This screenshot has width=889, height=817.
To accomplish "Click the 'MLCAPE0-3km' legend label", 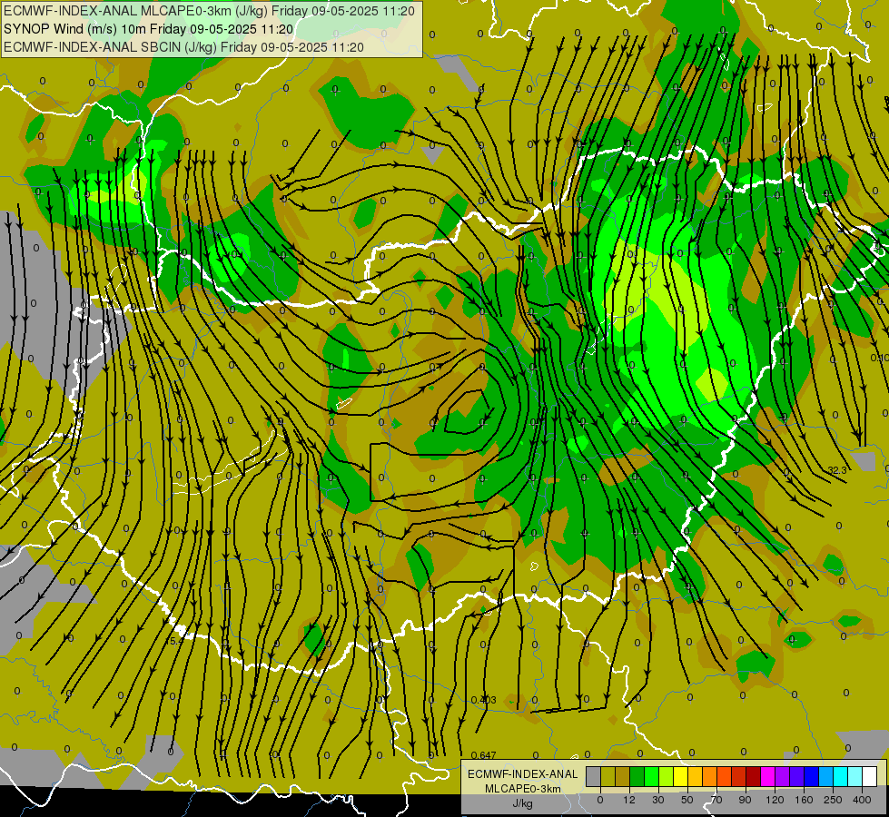I will pos(522,789).
